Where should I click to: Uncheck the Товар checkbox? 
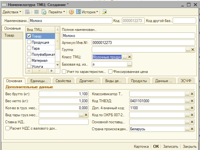click(29, 36)
